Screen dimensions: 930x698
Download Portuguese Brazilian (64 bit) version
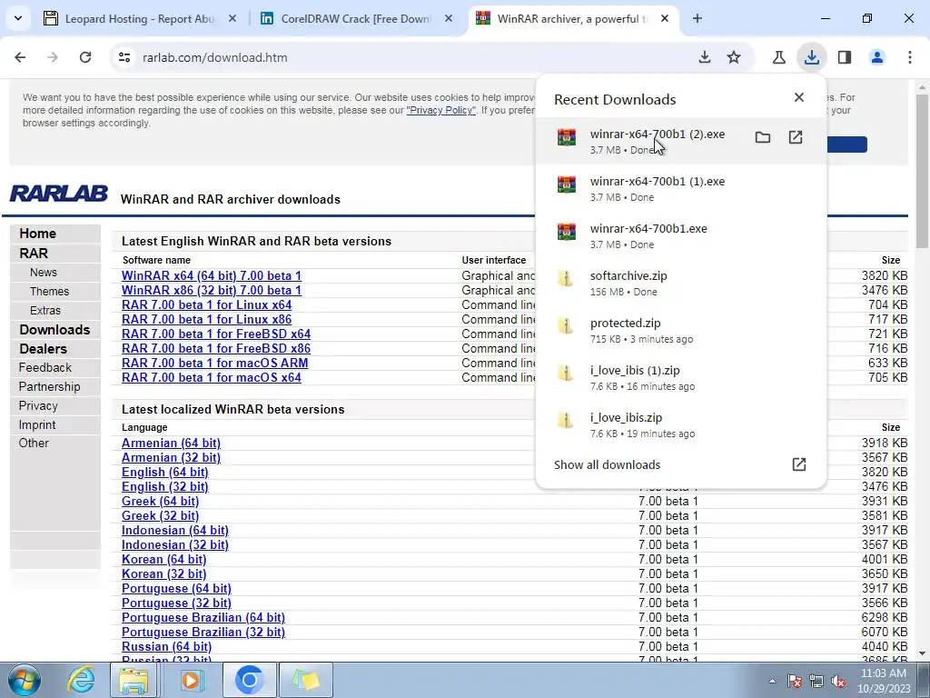point(203,617)
